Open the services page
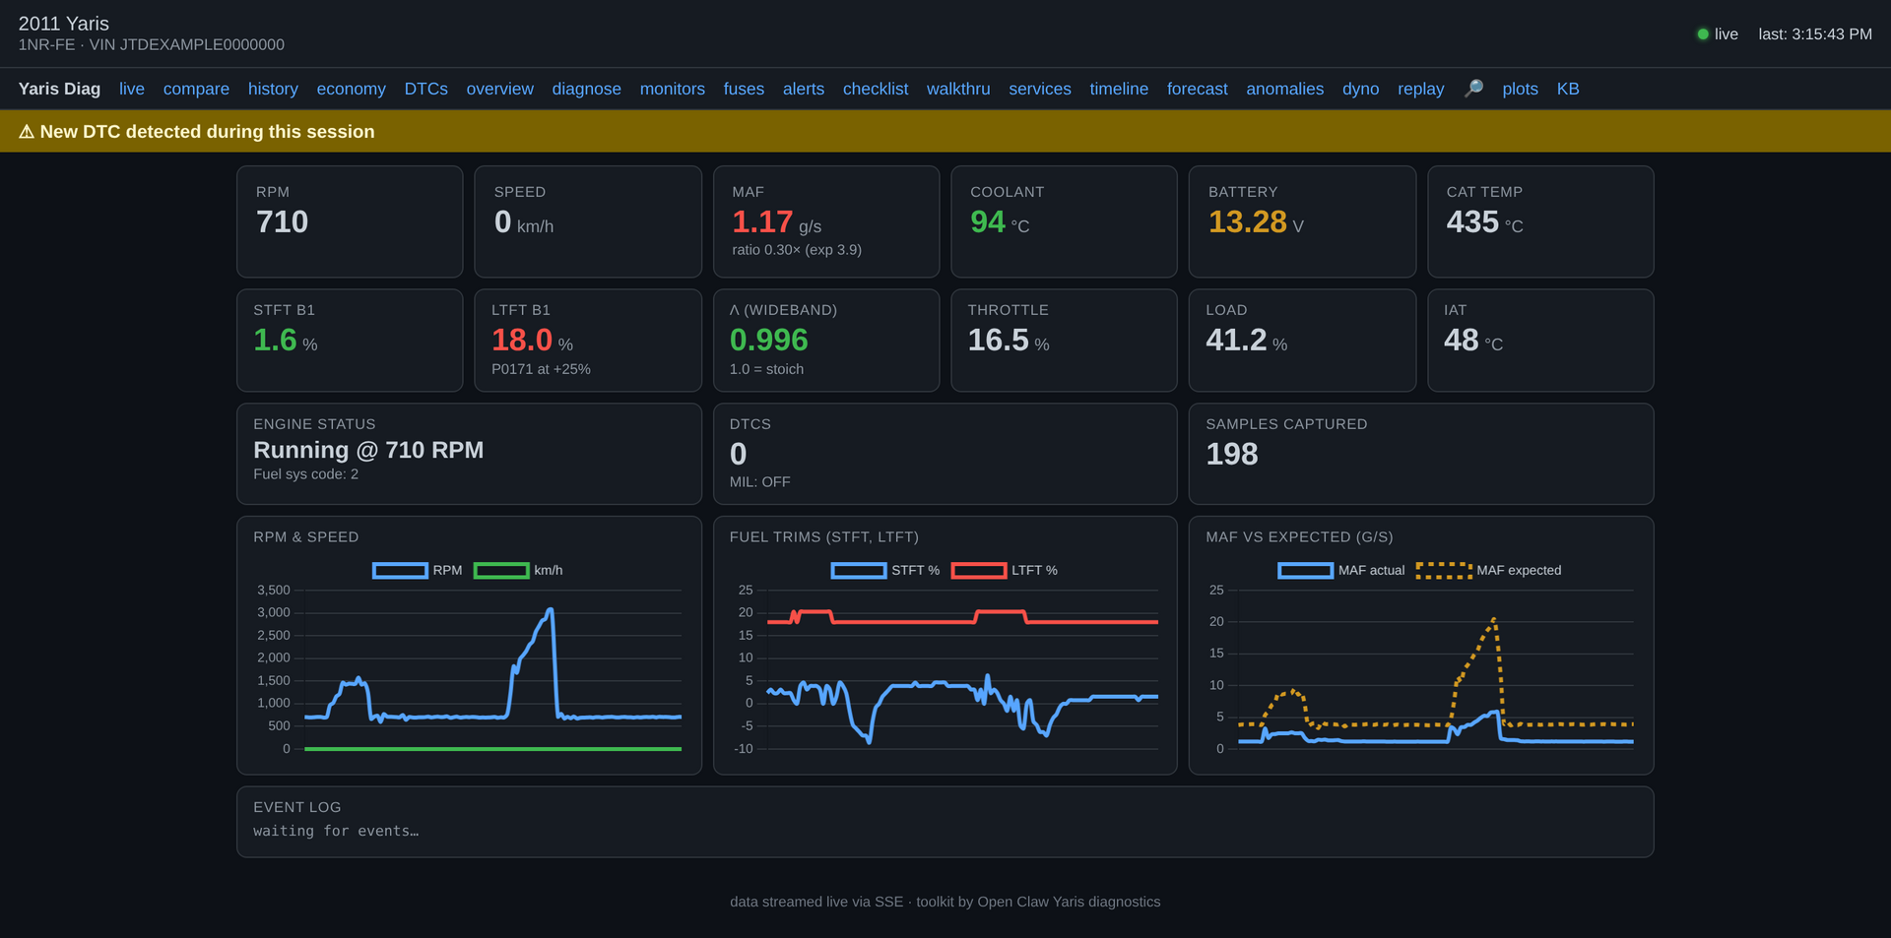Image resolution: width=1891 pixels, height=938 pixels. pyautogui.click(x=1039, y=89)
